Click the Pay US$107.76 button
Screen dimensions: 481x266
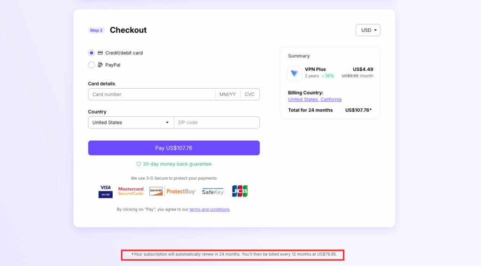click(174, 148)
